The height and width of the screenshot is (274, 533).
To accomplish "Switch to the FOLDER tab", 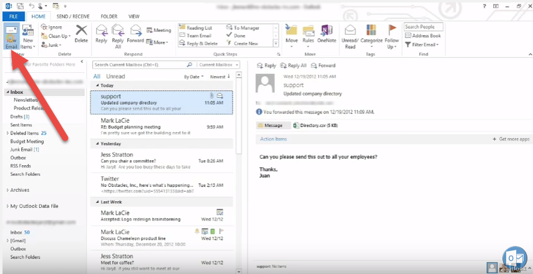I will point(108,16).
